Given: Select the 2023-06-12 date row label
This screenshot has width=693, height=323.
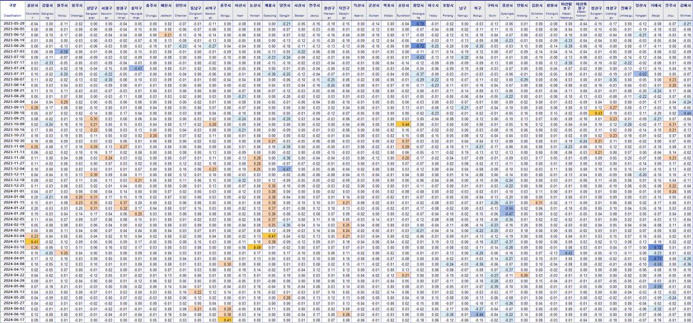Looking at the screenshot, I should (12, 34).
